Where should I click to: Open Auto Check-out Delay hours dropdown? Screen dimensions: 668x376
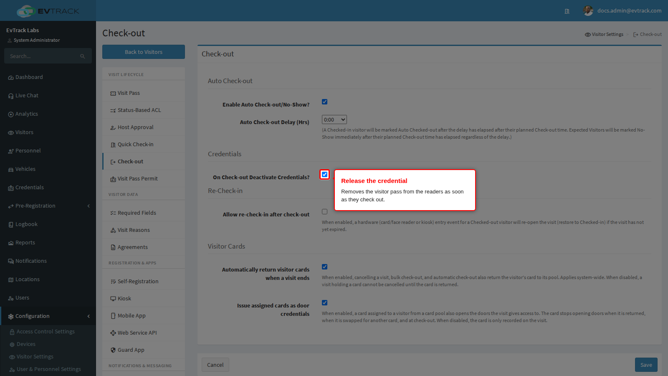coord(334,119)
